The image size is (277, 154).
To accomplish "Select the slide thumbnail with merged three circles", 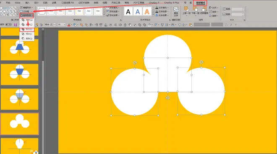I will click(x=19, y=124).
